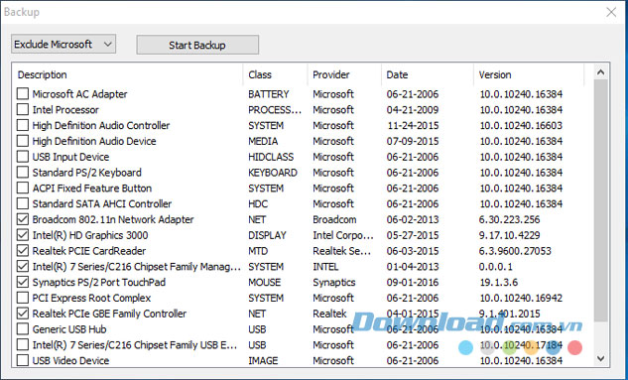Viewport: 628px width, 380px height.
Task: Click version 9.17.10.4229
Action: point(510,235)
